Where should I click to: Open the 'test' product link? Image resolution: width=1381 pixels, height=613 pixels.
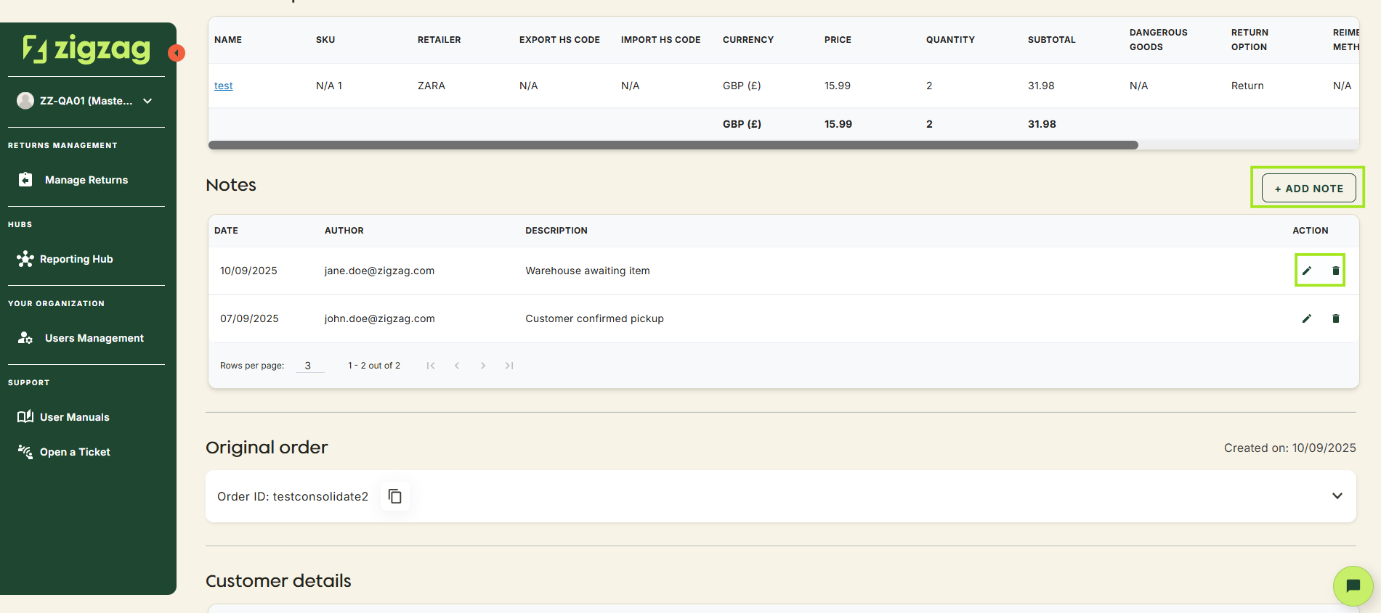coord(223,86)
